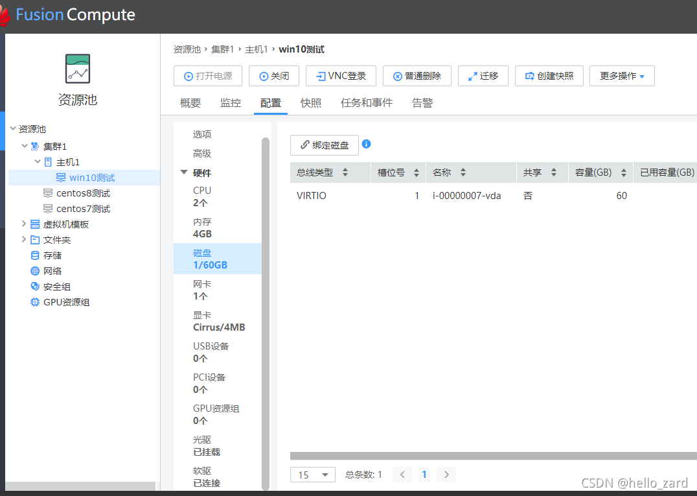Open the 更多操作 dropdown

pos(622,76)
